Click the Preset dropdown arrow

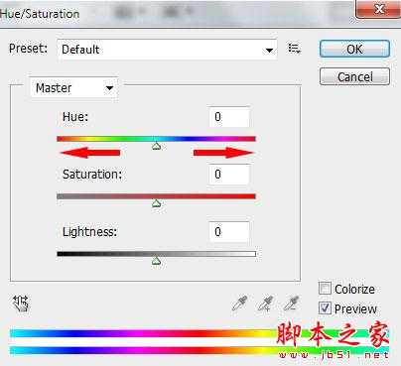tap(269, 51)
